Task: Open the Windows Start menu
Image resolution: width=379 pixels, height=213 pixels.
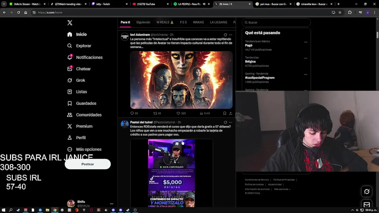Action: coord(4,210)
